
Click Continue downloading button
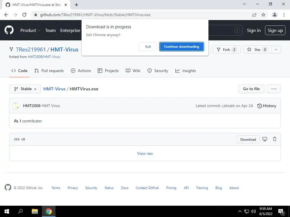coord(182,47)
